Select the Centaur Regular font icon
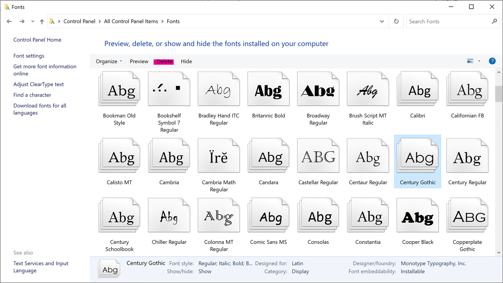503x283 pixels. click(x=368, y=155)
